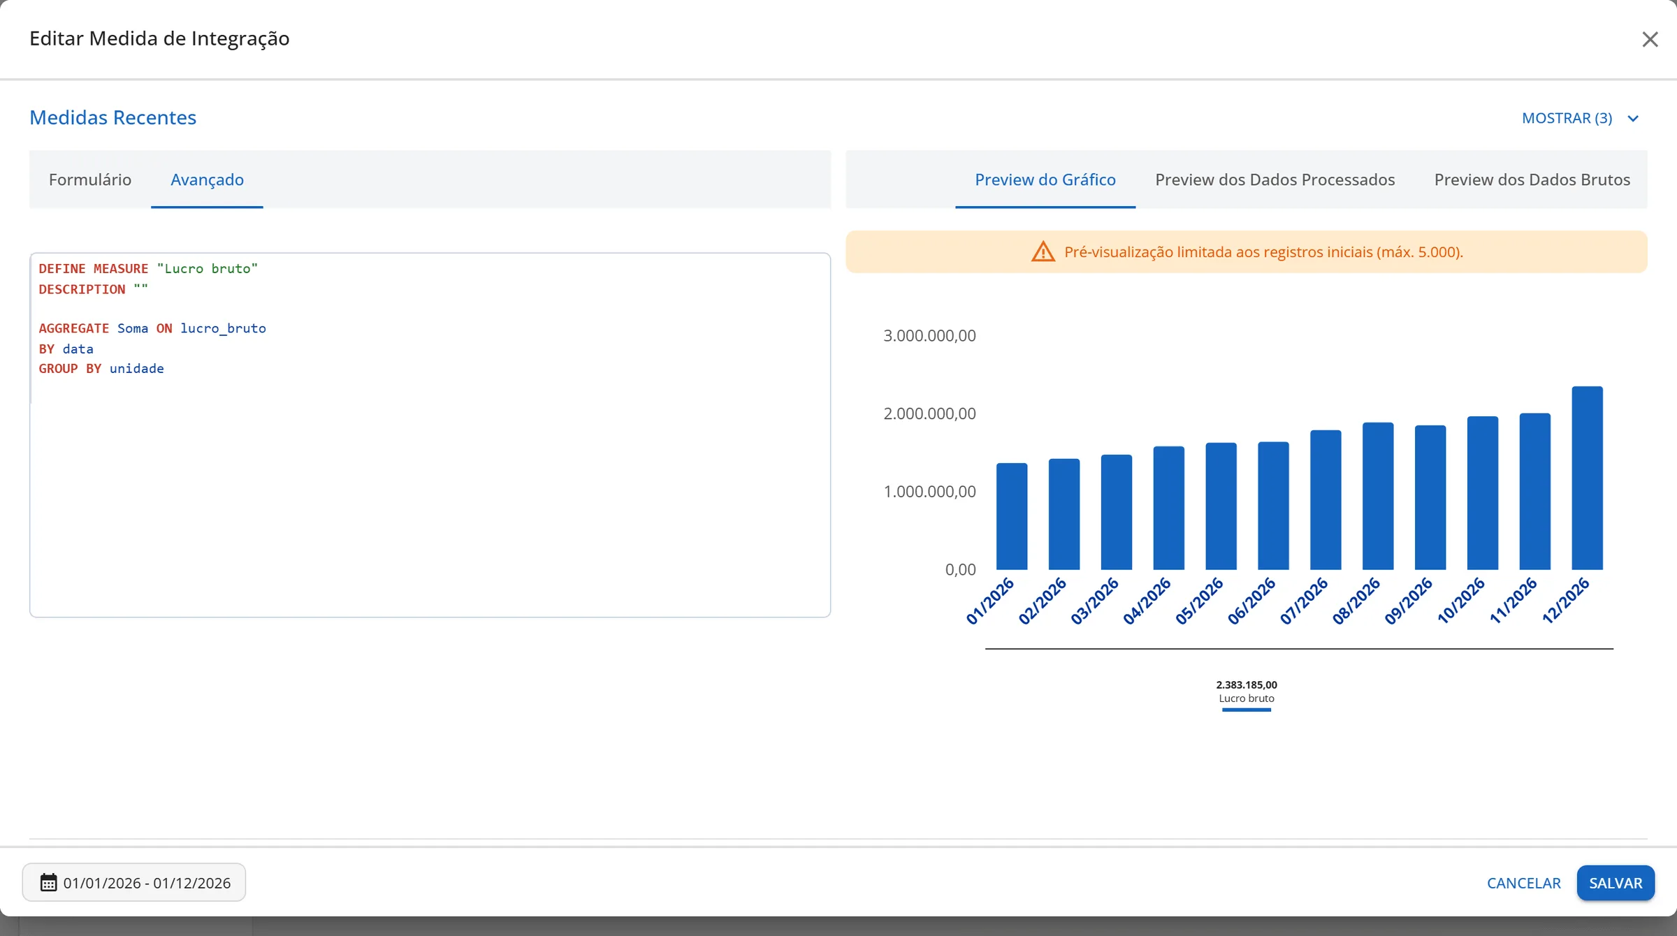Click the 3.000.000,00 axis label
The width and height of the screenshot is (1677, 936).
(929, 335)
